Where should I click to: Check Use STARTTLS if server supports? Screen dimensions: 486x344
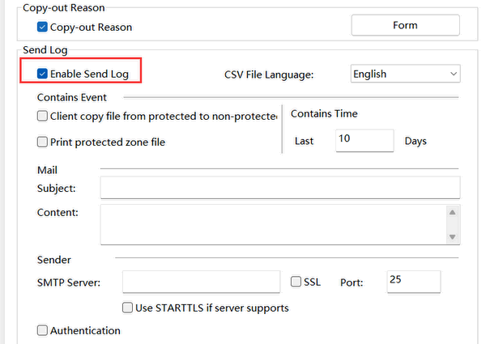[127, 308]
